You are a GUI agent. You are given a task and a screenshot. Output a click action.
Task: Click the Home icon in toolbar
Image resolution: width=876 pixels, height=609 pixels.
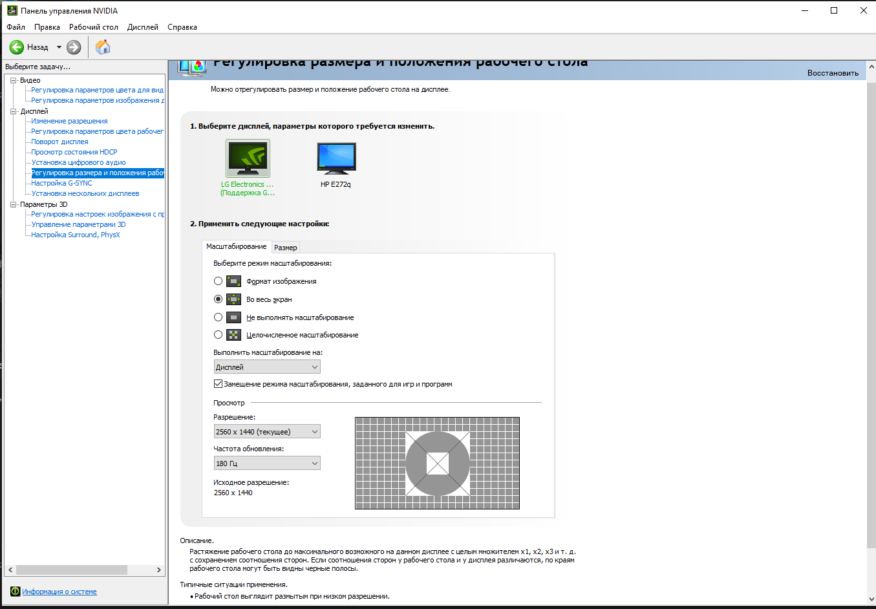pyautogui.click(x=103, y=47)
